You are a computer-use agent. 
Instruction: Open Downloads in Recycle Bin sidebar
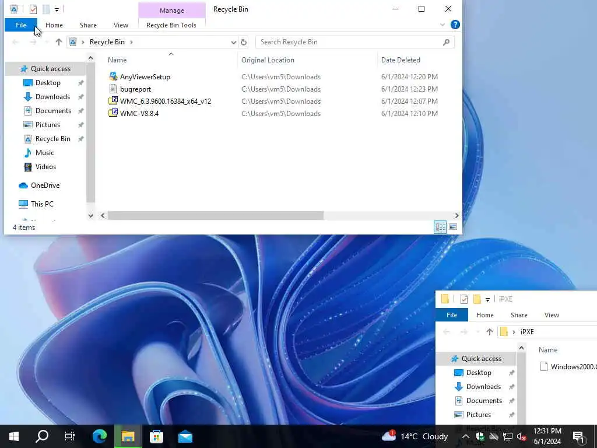point(52,97)
